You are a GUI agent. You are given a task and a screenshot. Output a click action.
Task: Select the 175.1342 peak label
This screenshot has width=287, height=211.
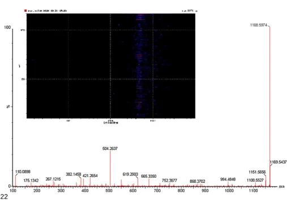pos(31,180)
